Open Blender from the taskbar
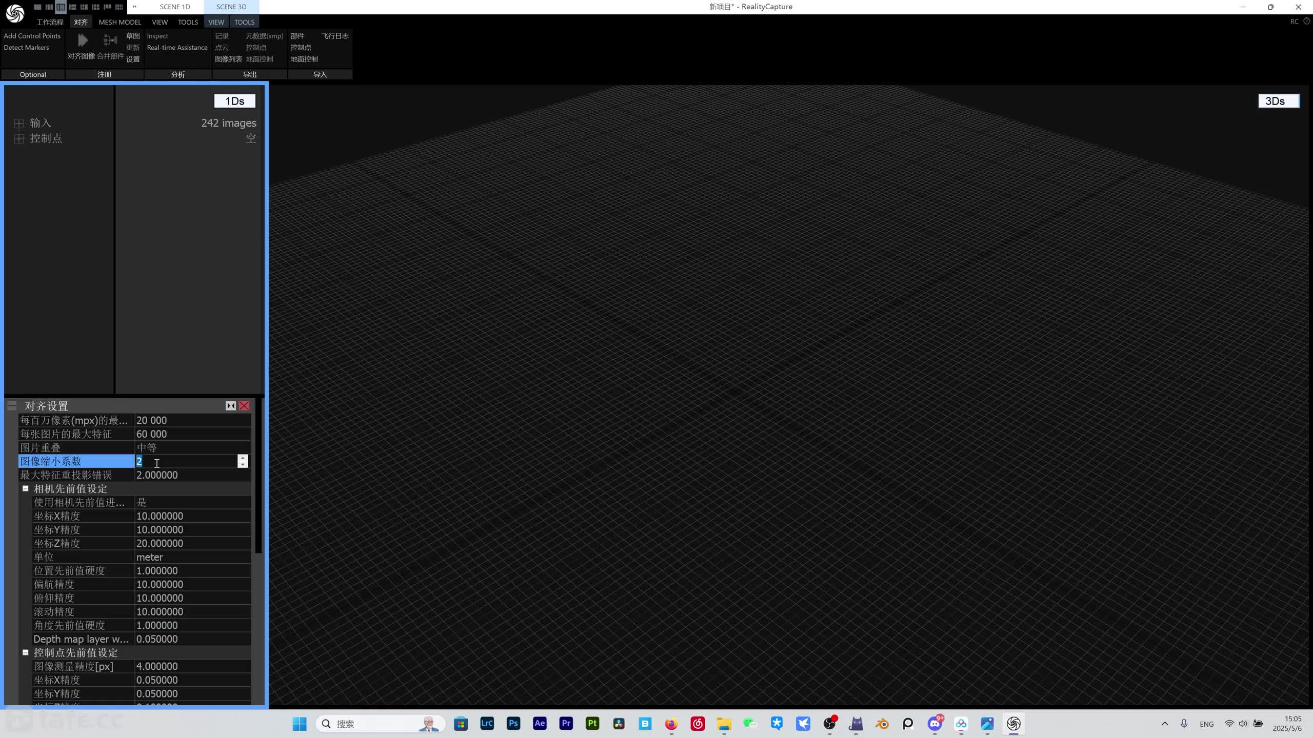The width and height of the screenshot is (1313, 738). tap(882, 724)
